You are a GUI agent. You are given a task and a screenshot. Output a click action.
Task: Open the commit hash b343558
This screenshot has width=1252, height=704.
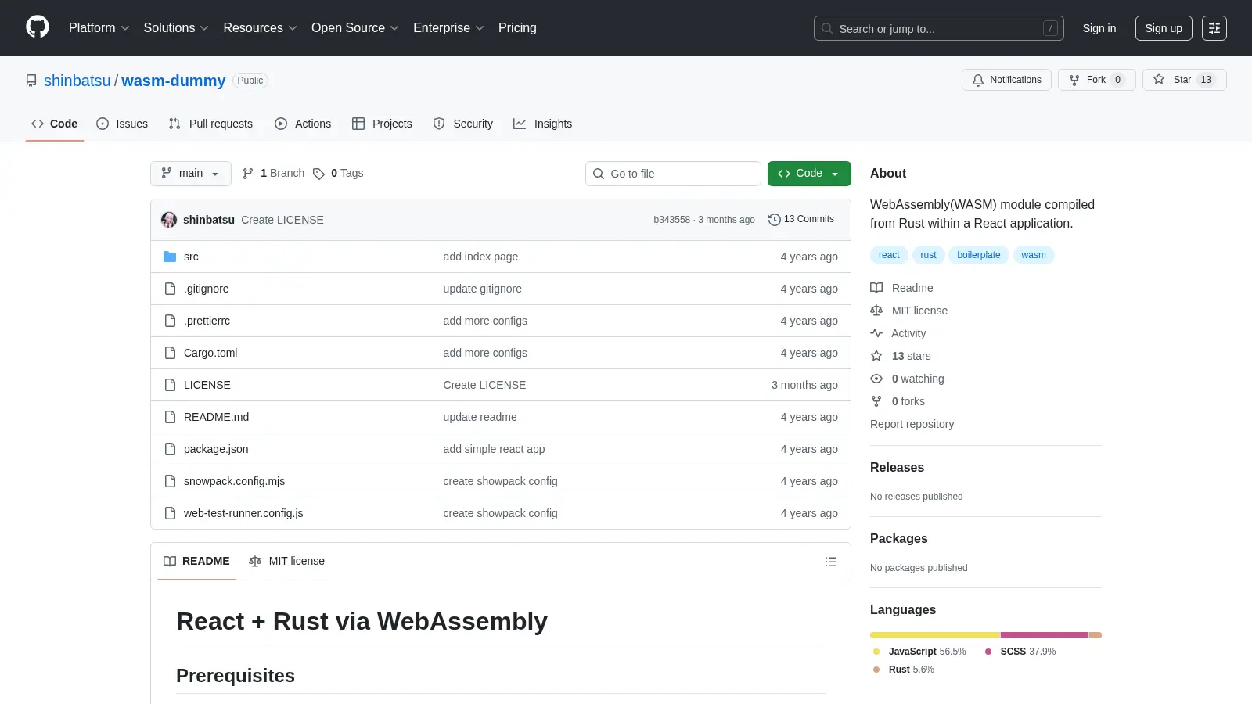[672, 220]
